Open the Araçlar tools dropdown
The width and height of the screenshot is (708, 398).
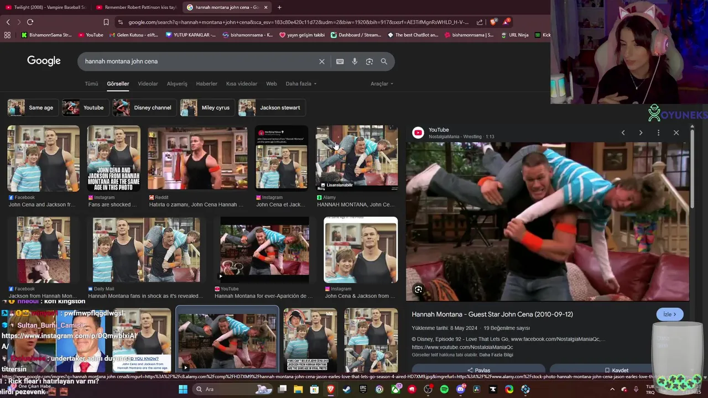pyautogui.click(x=382, y=83)
